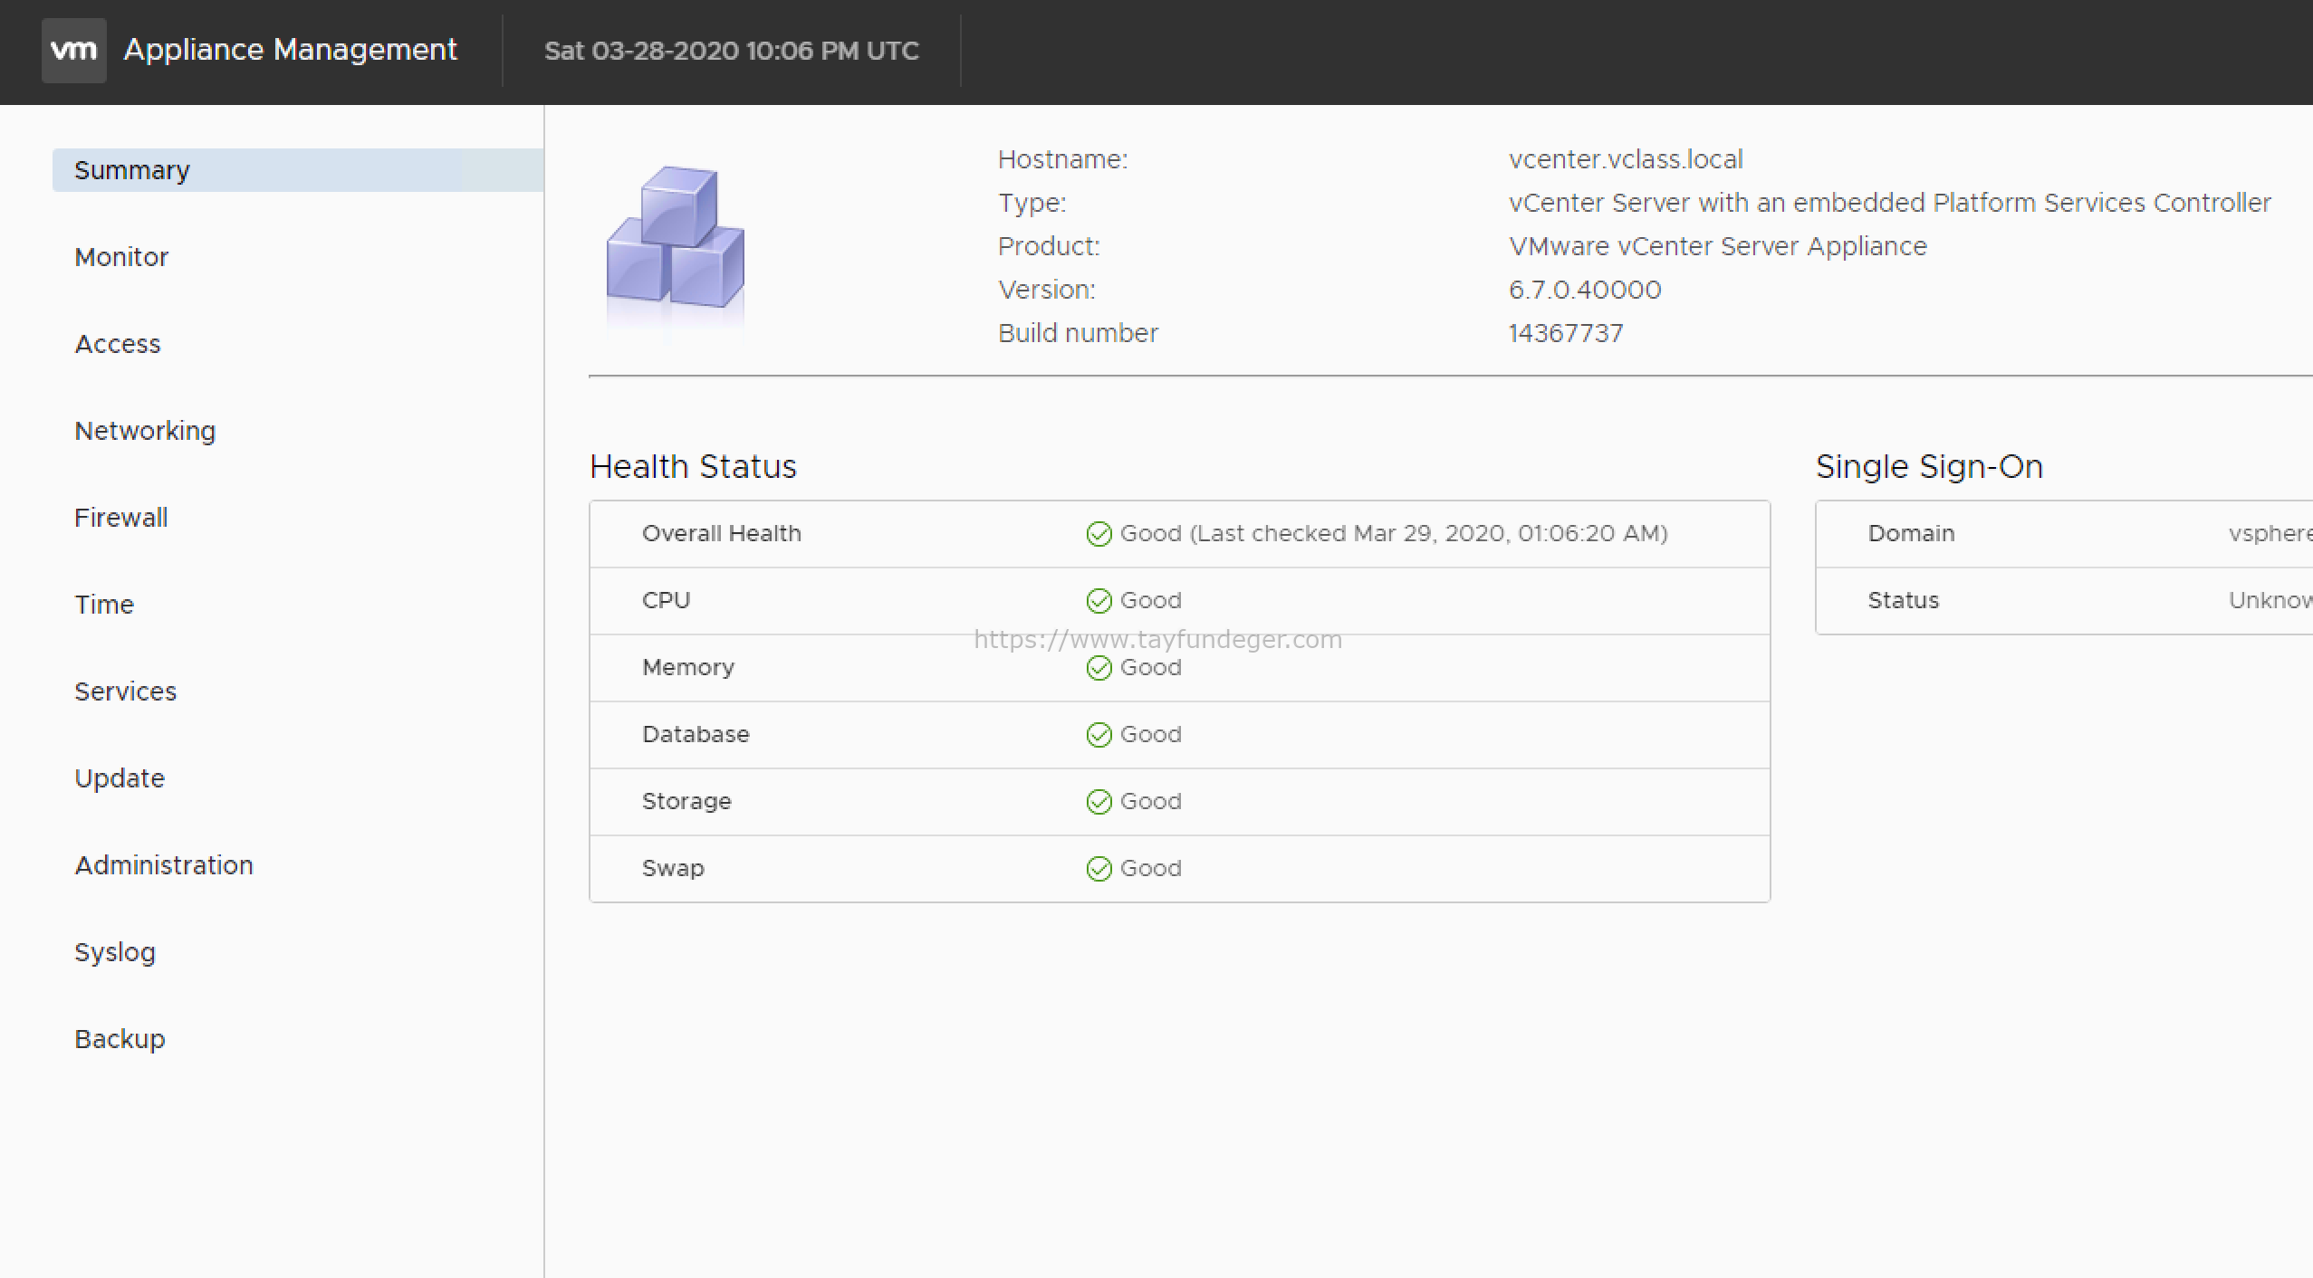
Task: Click the Health Status heading
Action: (x=693, y=466)
